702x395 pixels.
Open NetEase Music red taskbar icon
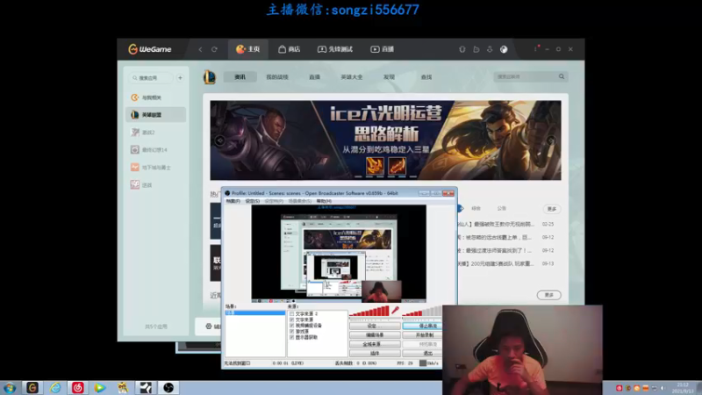(77, 388)
